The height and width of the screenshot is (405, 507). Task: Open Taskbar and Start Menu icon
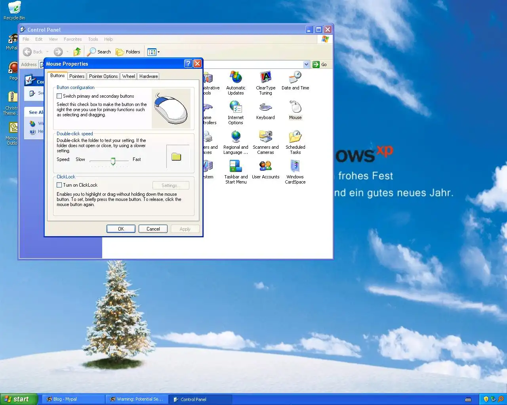236,172
